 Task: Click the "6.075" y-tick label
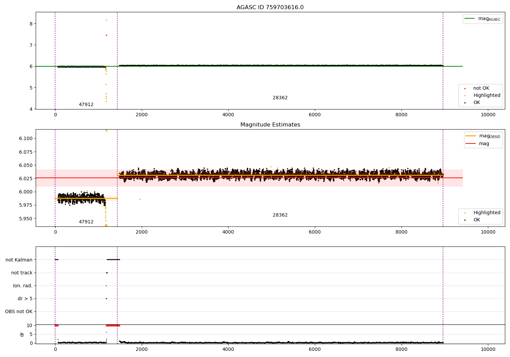pyautogui.click(x=26, y=152)
